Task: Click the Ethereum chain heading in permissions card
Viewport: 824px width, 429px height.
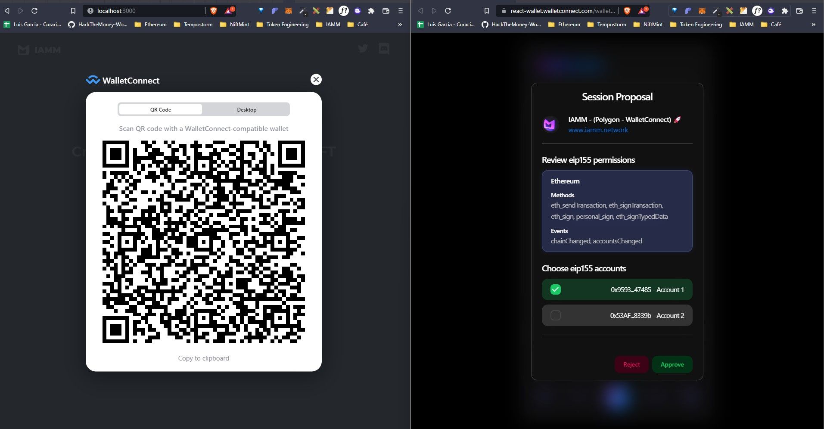Action: 565,181
